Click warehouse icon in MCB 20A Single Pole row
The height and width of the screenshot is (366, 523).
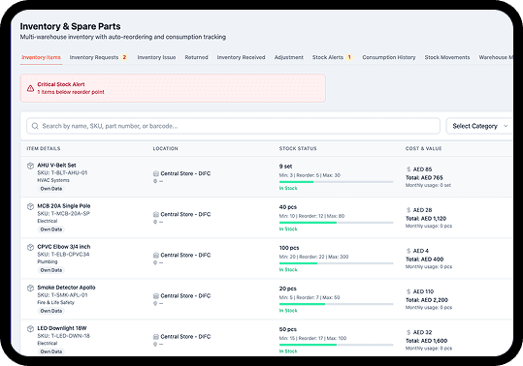tap(156, 214)
